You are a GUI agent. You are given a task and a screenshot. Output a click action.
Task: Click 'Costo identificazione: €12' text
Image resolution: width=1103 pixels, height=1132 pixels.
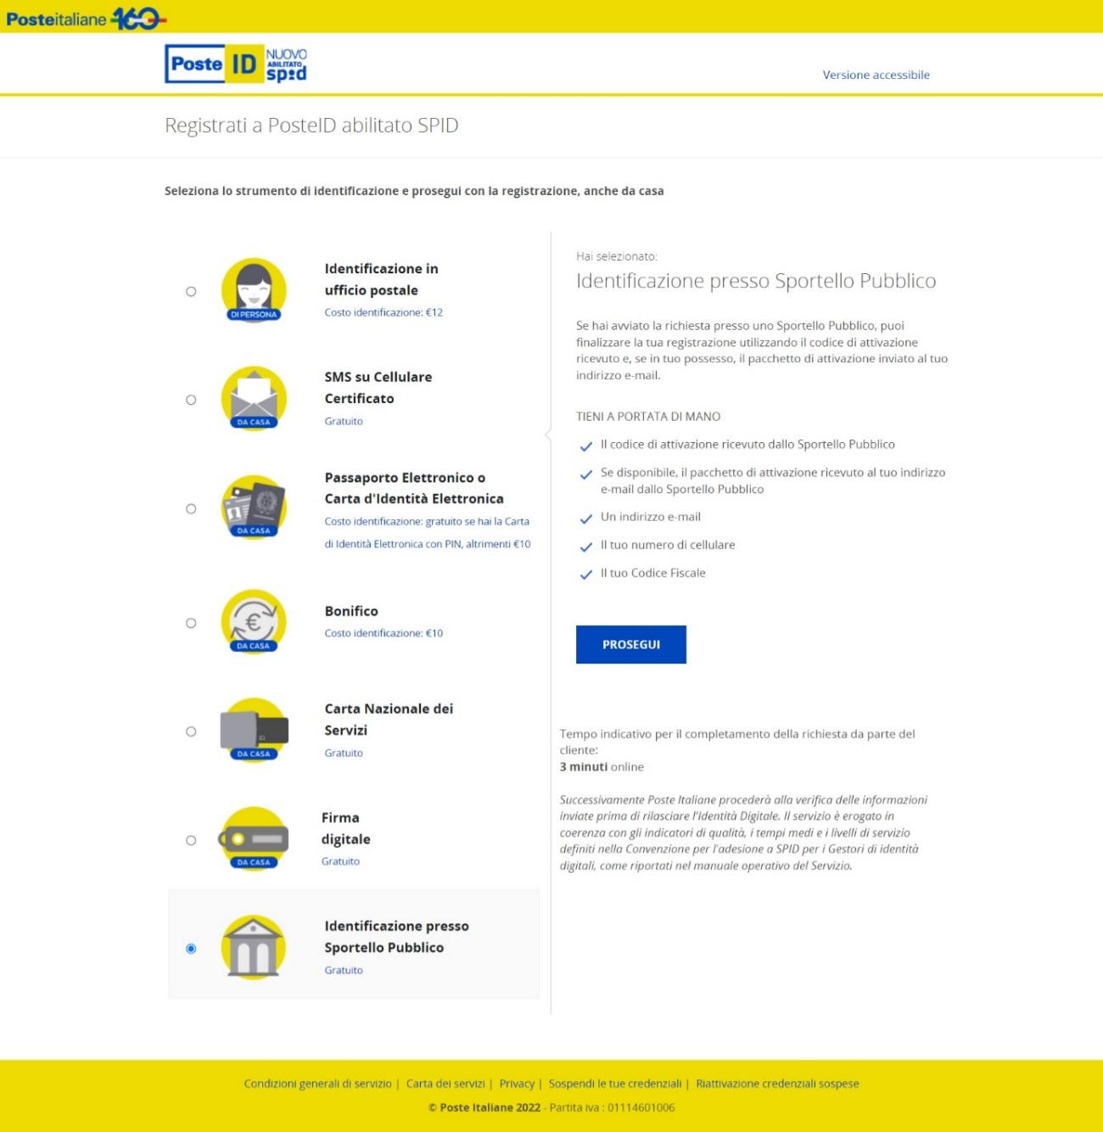coord(384,312)
